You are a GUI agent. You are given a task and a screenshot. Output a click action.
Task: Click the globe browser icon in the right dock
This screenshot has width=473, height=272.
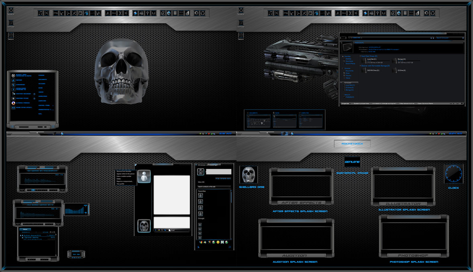pos(398,13)
